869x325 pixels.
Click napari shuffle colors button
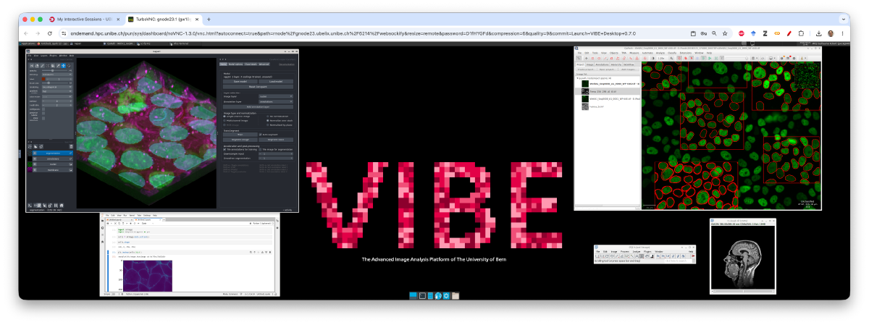(31, 65)
